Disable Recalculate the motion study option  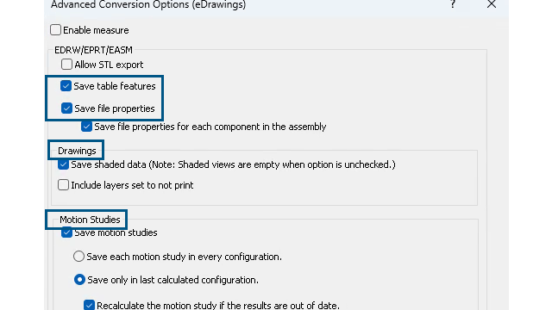click(x=89, y=305)
